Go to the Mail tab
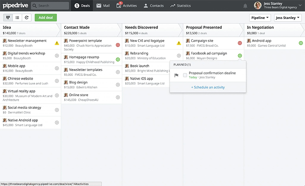This screenshot has width=305, height=186. (104, 6)
